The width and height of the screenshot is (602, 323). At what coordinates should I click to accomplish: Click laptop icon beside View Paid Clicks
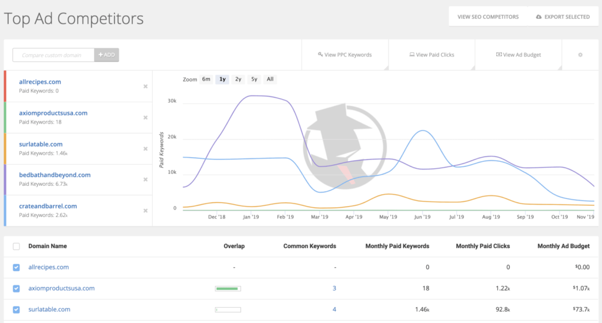click(x=412, y=55)
